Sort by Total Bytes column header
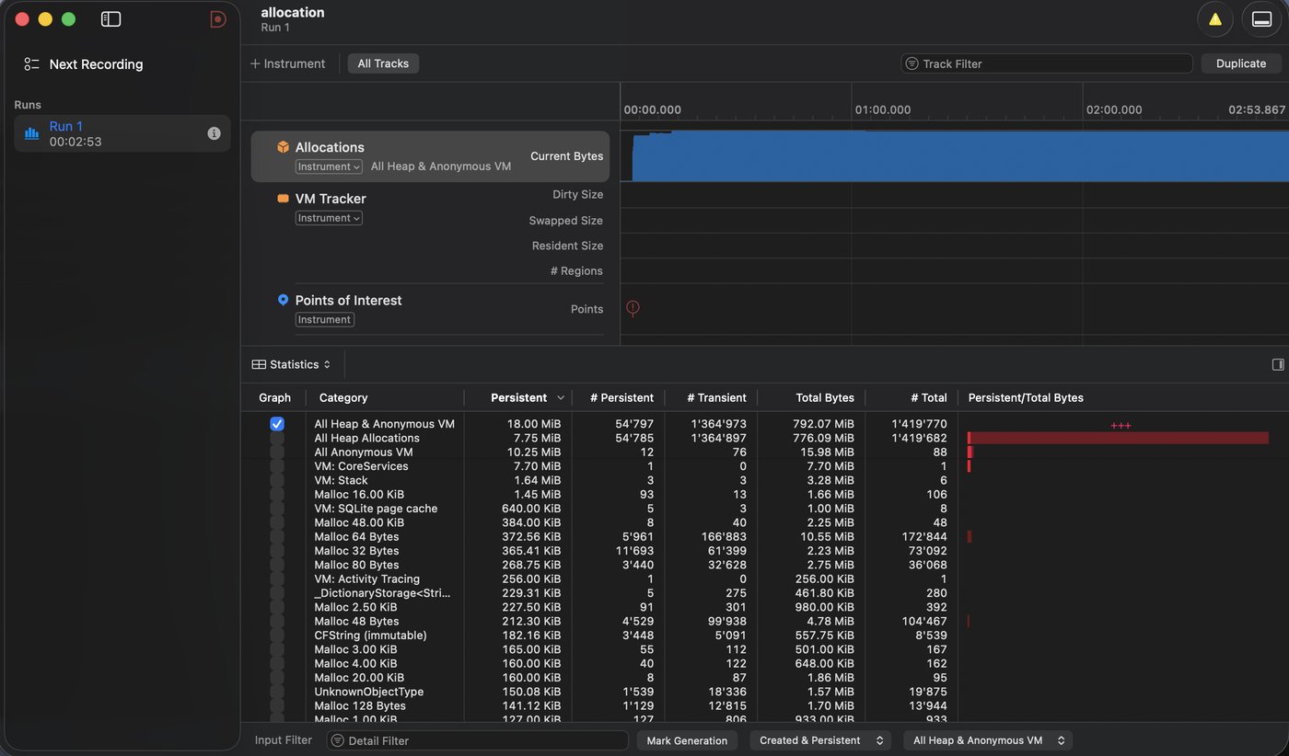This screenshot has height=756, width=1289. (x=825, y=398)
